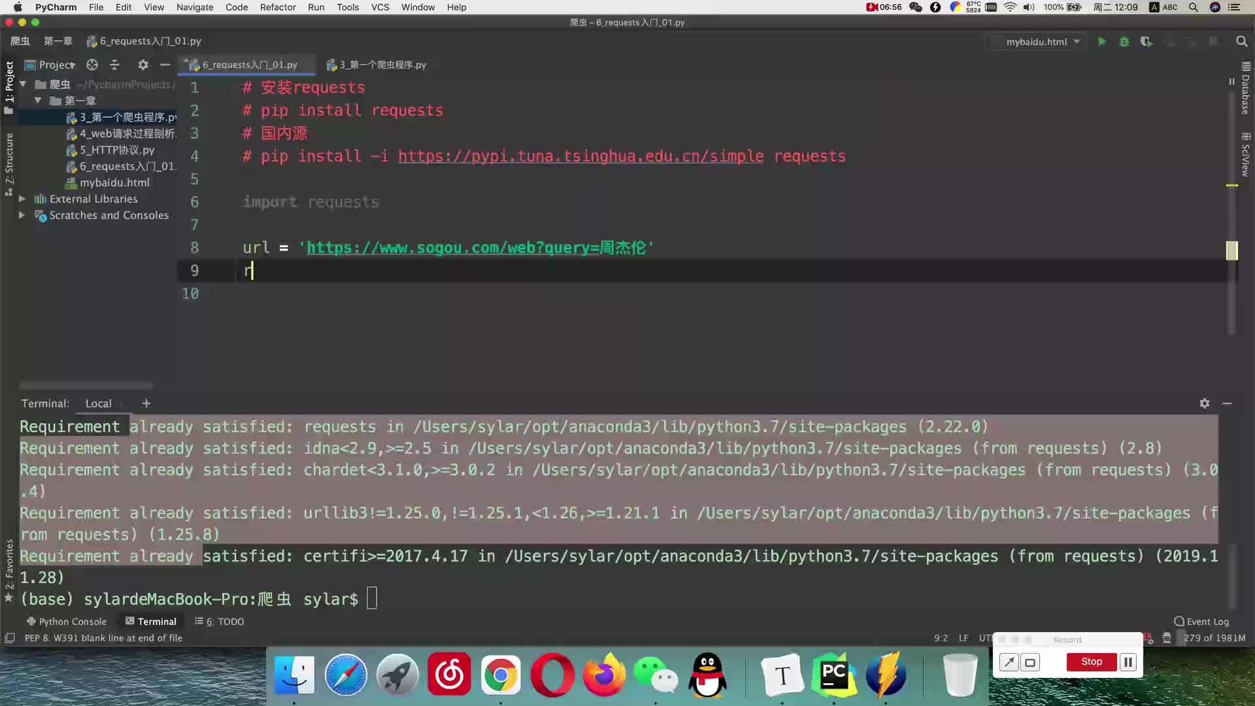This screenshot has height=706, width=1255.
Task: Open the VCS menu
Action: (380, 7)
